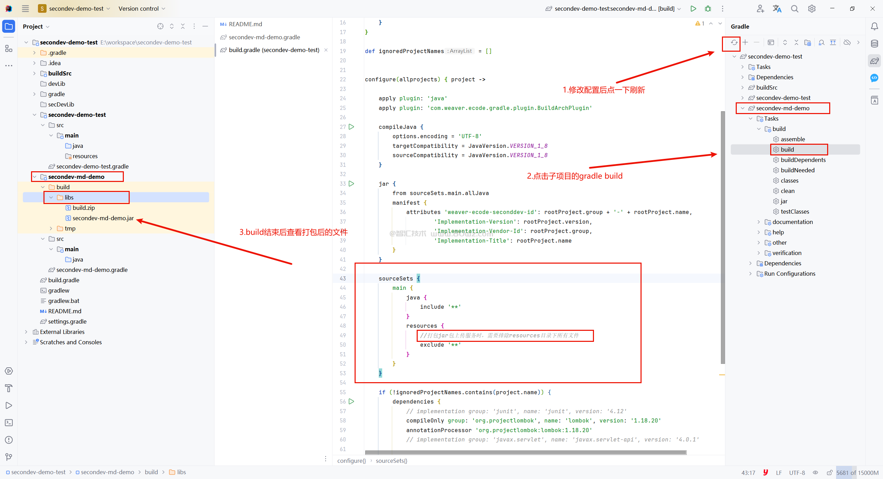The height and width of the screenshot is (479, 883).
Task: Select the build Gradle task
Action: [787, 150]
